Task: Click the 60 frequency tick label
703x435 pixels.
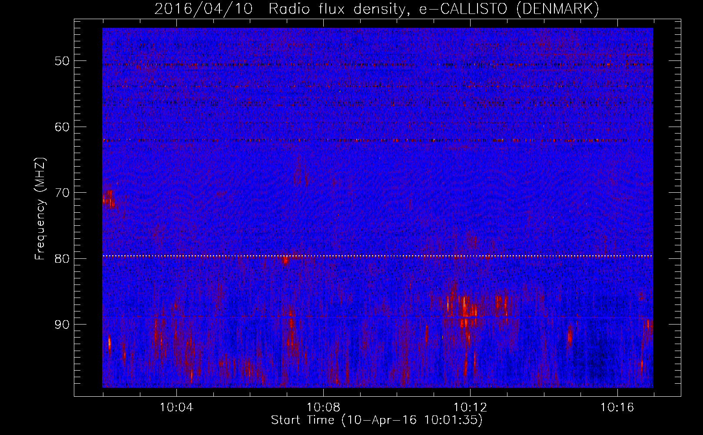Action: [x=62, y=127]
